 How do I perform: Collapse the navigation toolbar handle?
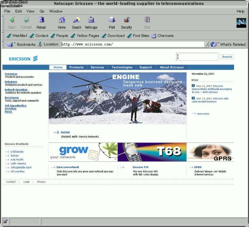coord(3,23)
